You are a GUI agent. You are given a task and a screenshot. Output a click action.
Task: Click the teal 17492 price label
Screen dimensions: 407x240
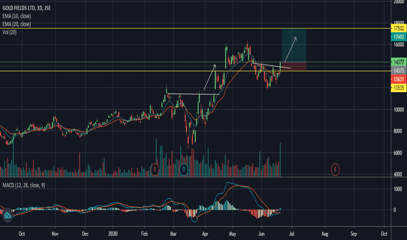tap(399, 37)
